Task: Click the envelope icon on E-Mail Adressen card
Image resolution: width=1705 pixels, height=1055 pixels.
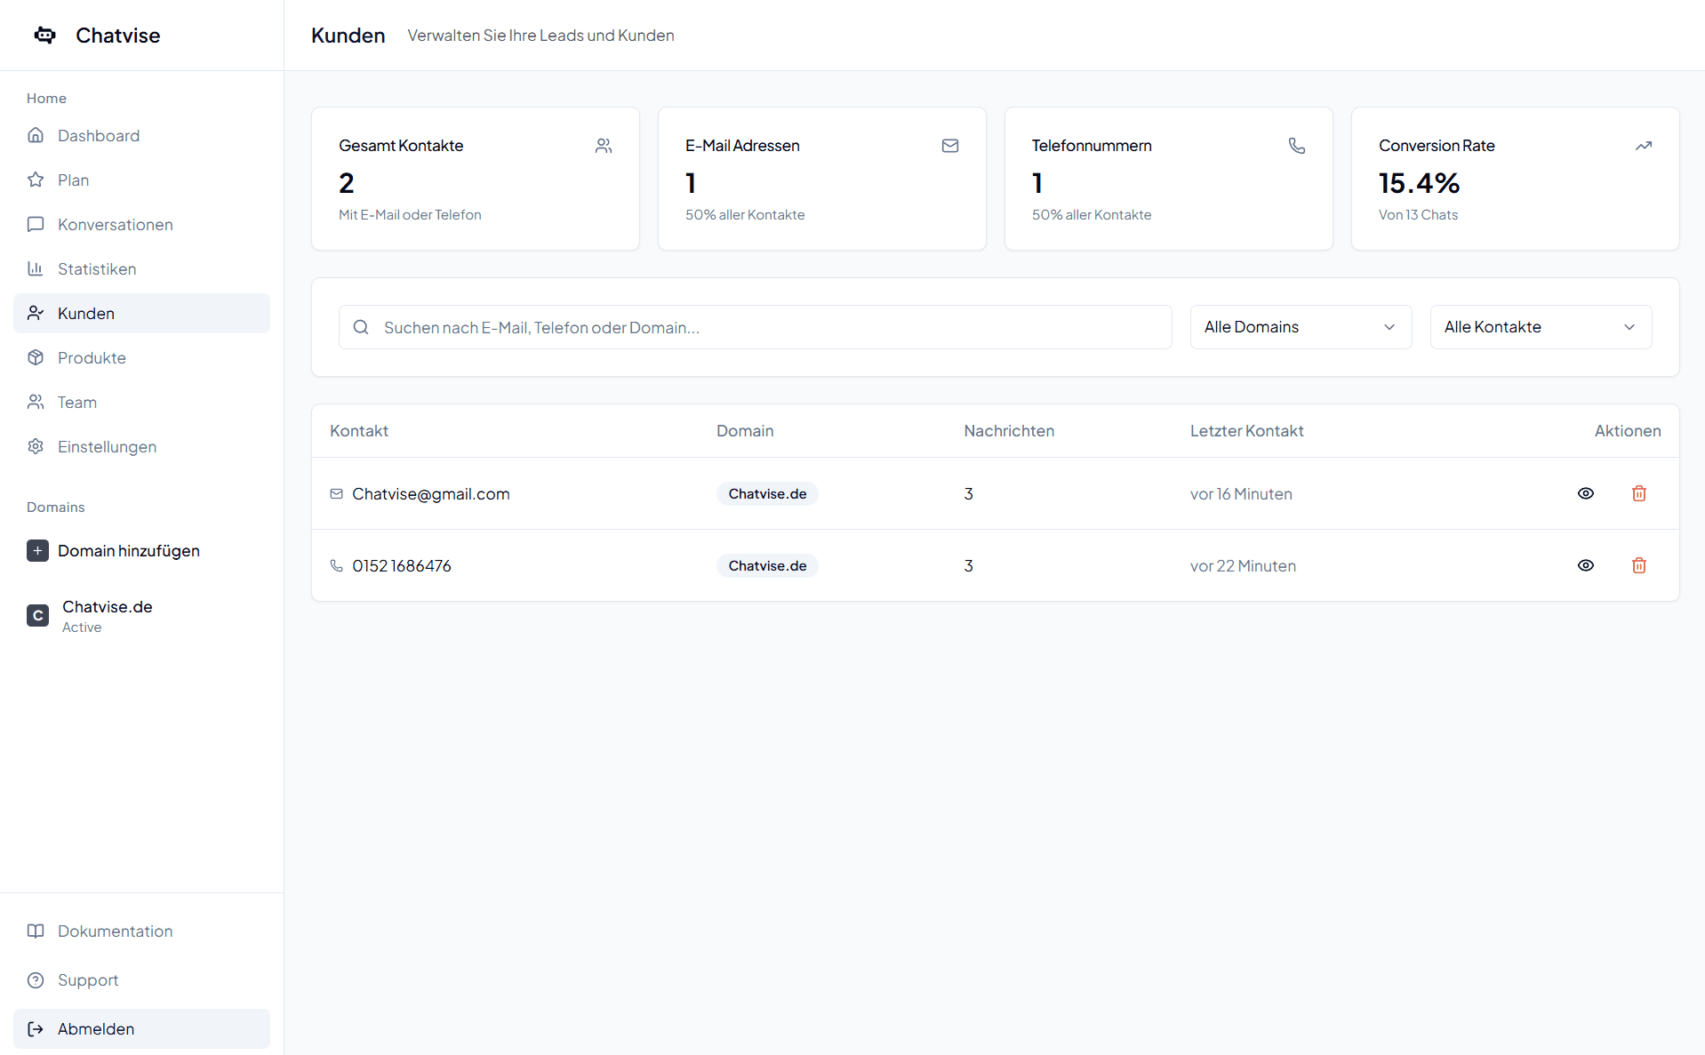Action: click(950, 146)
